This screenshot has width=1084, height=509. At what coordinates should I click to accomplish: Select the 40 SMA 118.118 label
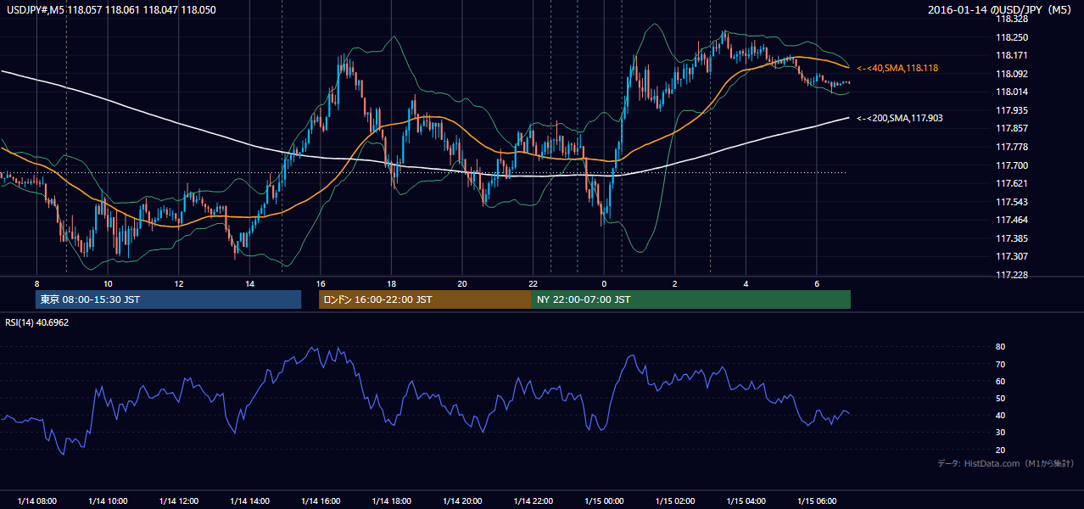tap(897, 68)
